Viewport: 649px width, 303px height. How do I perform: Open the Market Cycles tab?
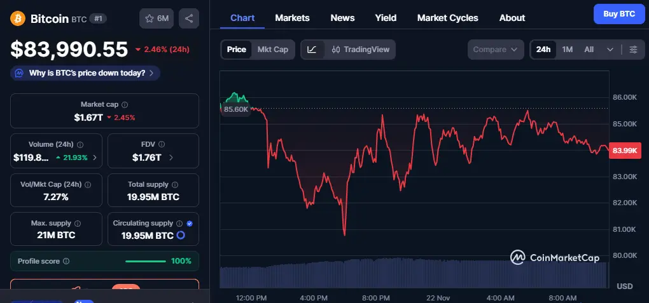pyautogui.click(x=447, y=18)
